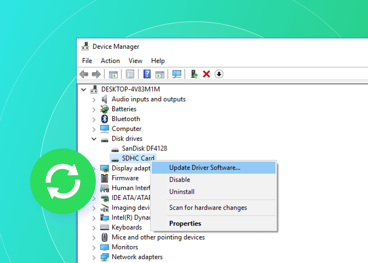Click the Back navigation arrow icon
This screenshot has height=263, width=368.
[84, 74]
